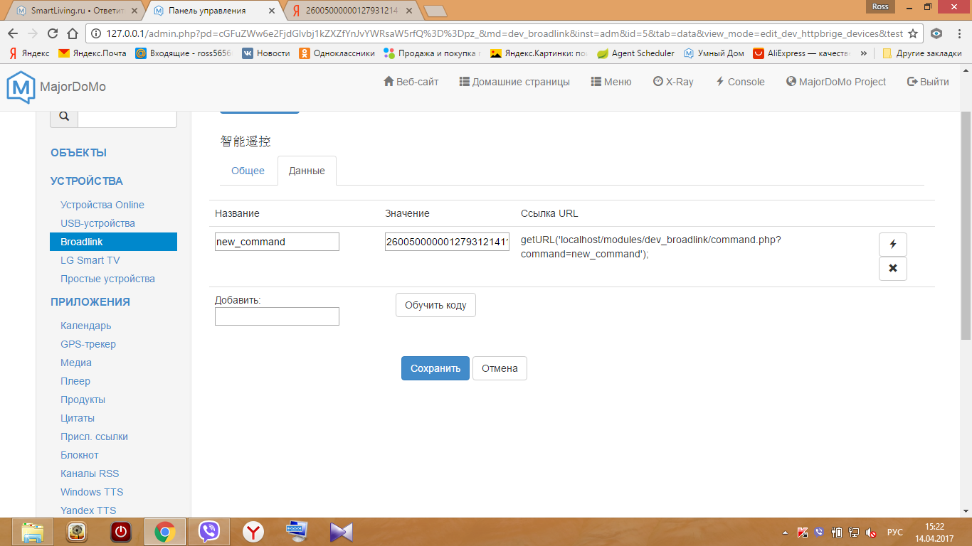
Task: Focus the Добавить input field
Action: (x=277, y=316)
